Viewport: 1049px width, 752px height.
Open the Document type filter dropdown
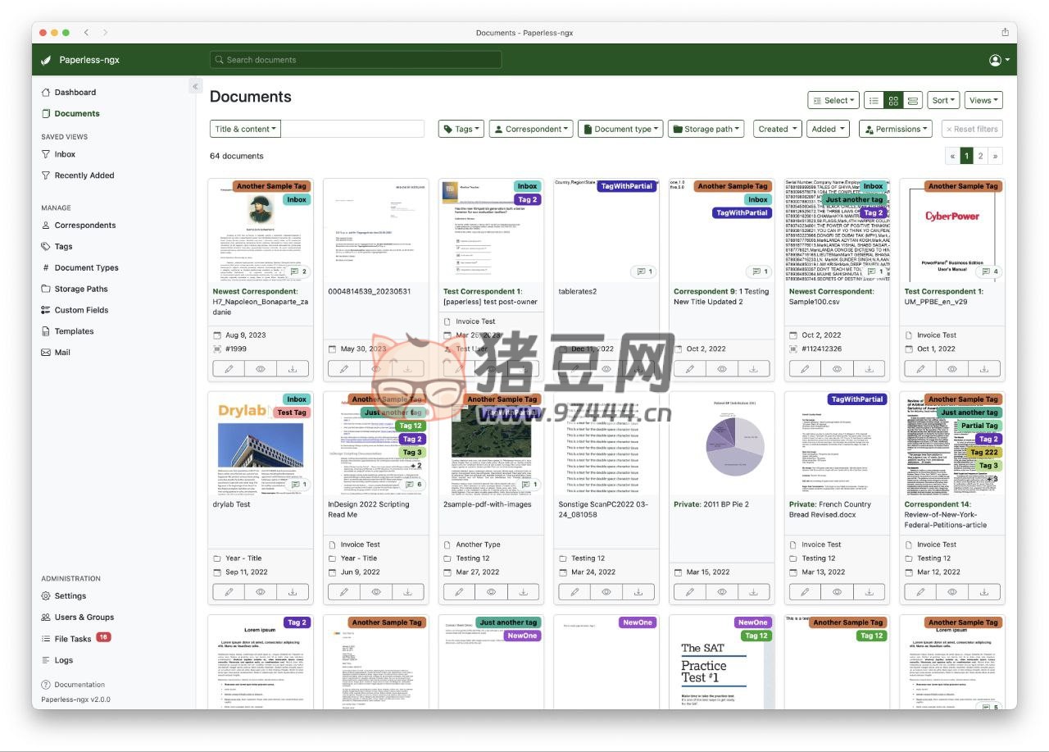[x=620, y=129]
